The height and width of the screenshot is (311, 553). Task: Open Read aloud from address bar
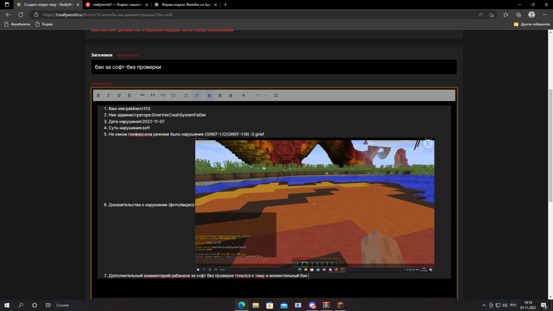tap(481, 15)
